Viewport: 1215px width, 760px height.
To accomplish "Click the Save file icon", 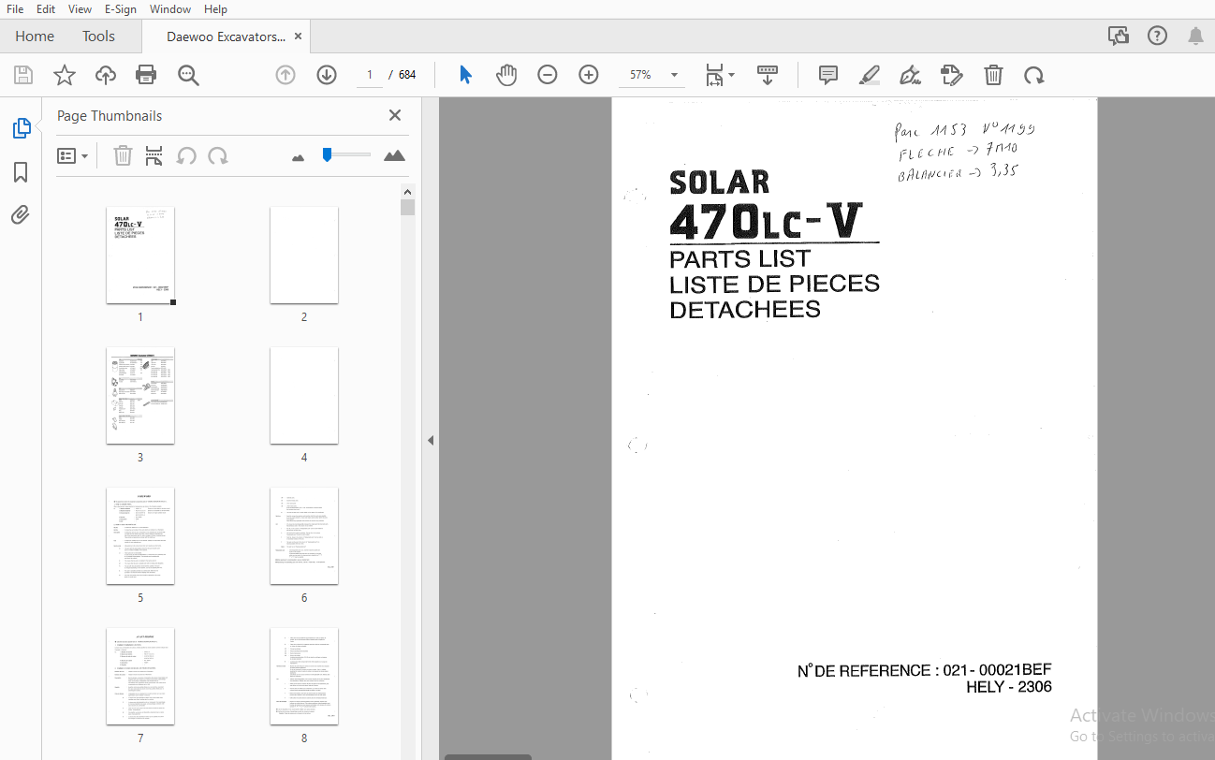I will 23,75.
